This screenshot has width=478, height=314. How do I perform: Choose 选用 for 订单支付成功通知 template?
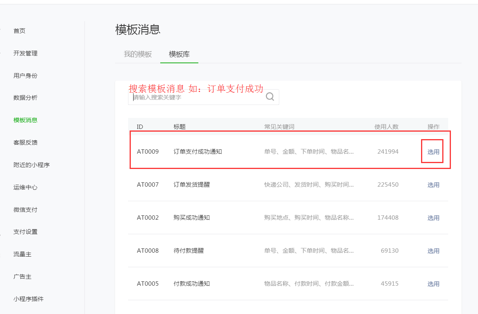pos(433,152)
